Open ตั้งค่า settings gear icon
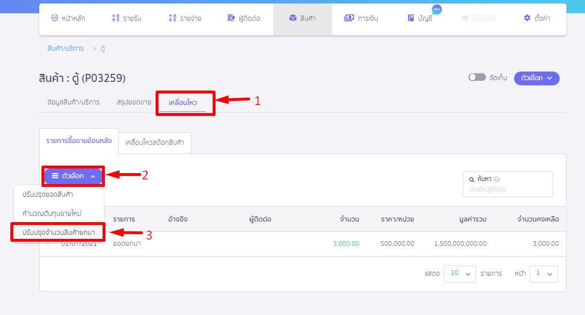Screen dimensions: 585x315 click(527, 18)
